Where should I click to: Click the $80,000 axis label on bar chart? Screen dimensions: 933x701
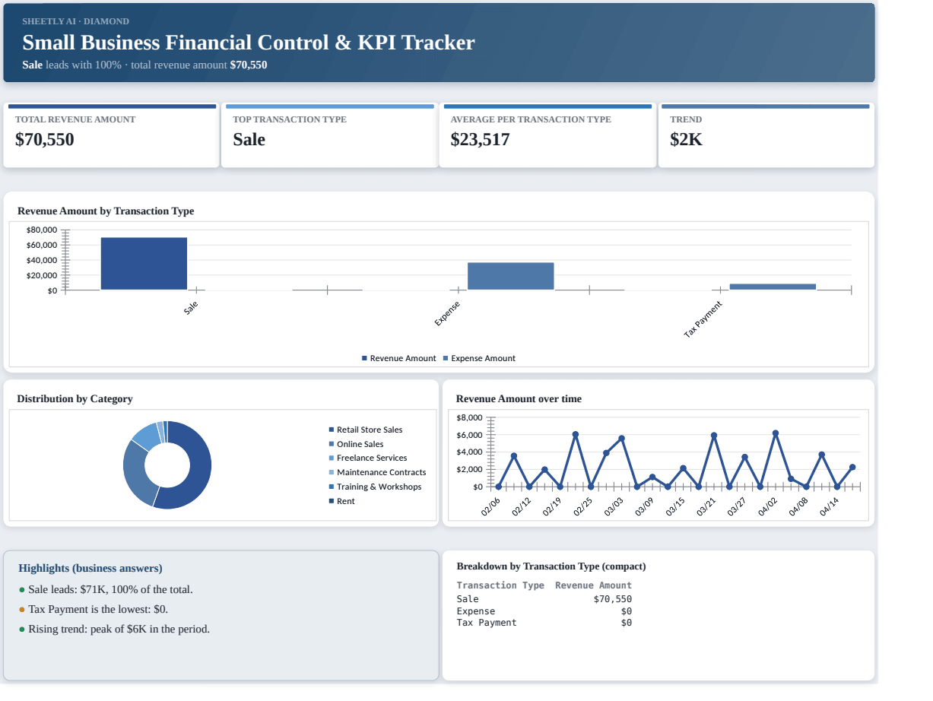[x=42, y=230]
